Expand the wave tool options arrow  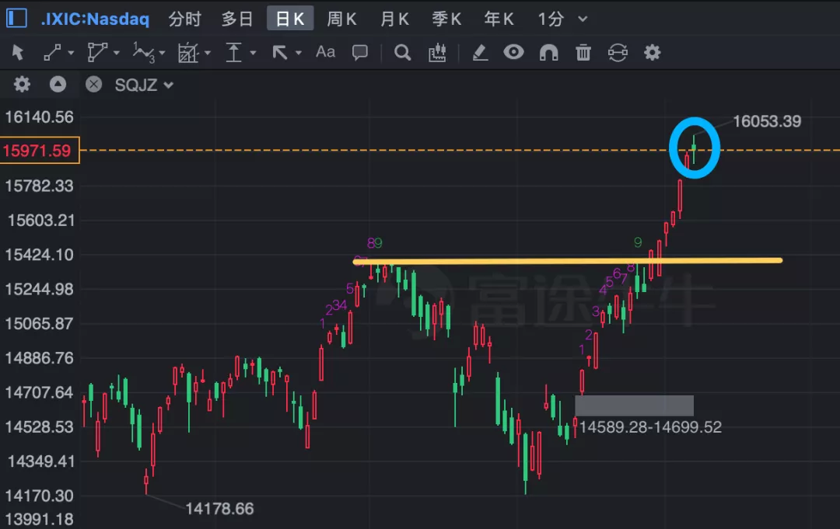[162, 53]
